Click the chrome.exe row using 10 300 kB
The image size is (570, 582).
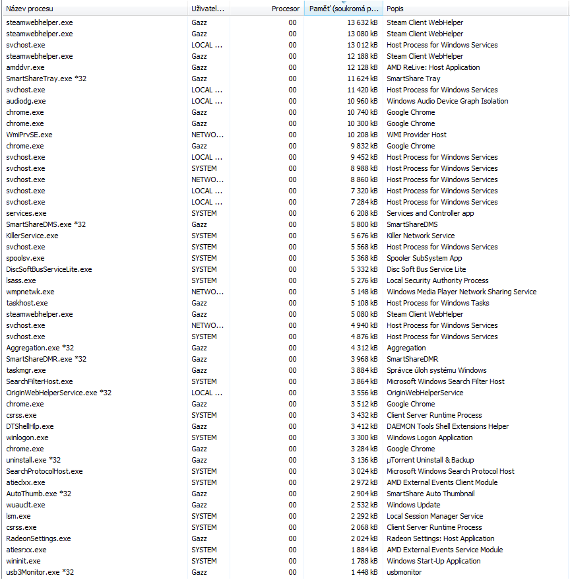point(286,123)
